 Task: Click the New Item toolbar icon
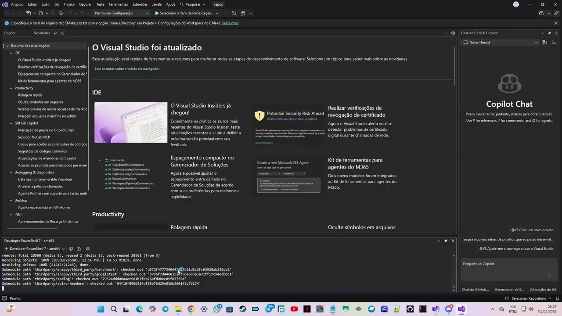pyautogui.click(x=29, y=13)
